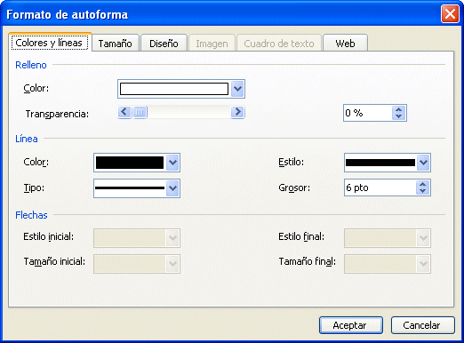
Task: Click the Tamaño final dropdown
Action: click(388, 263)
